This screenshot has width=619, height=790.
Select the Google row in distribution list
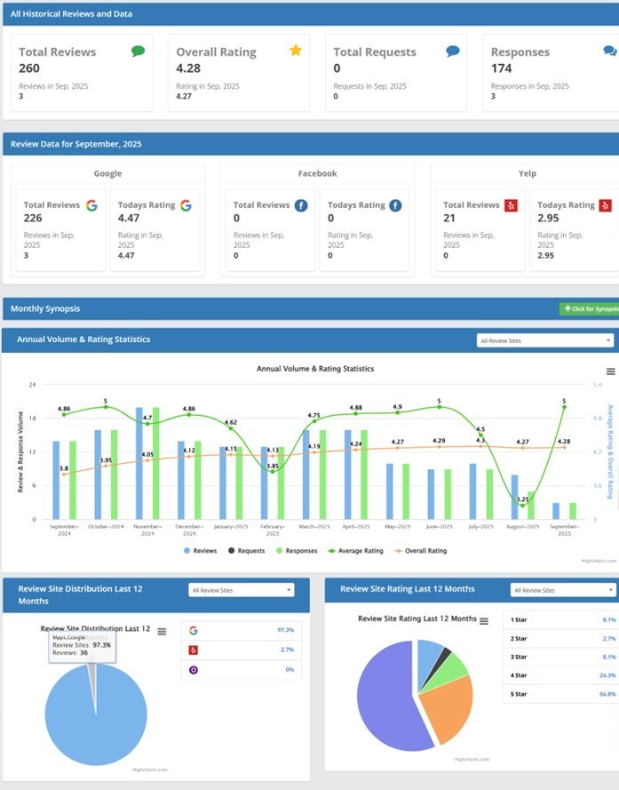click(240, 630)
